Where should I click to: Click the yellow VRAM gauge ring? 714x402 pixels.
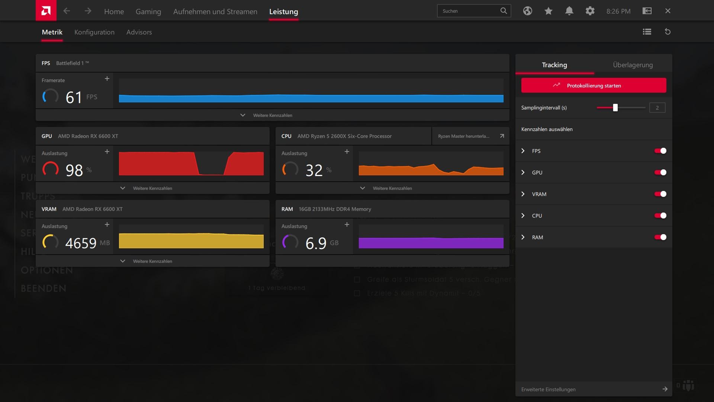(50, 242)
